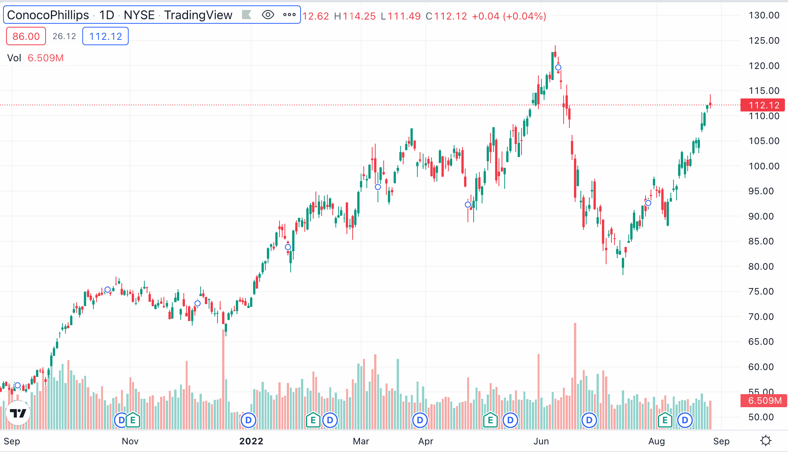Image resolution: width=788 pixels, height=452 pixels.
Task: Click the dividend D marker in late June
Action: [589, 420]
